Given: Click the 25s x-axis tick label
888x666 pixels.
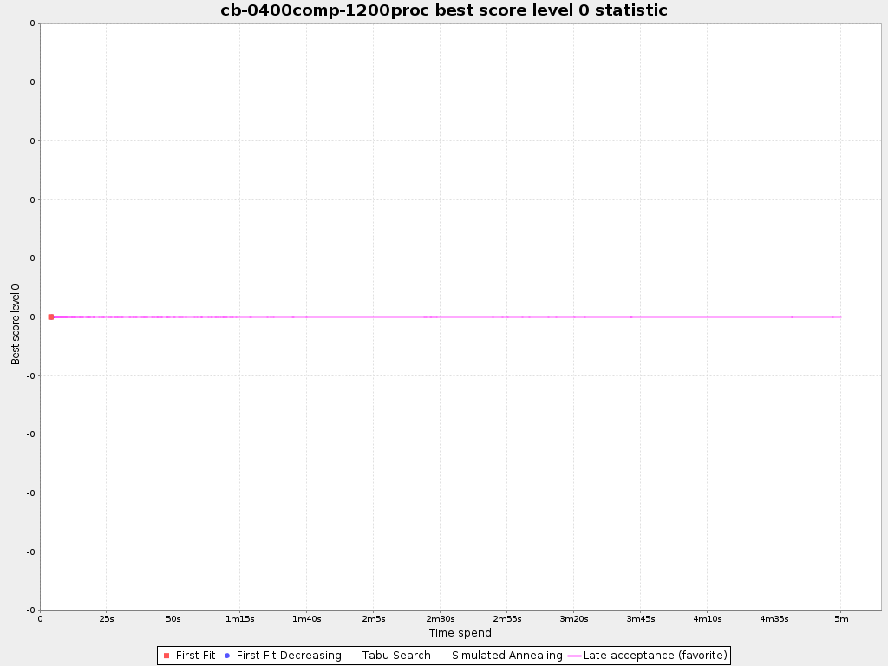Looking at the screenshot, I should (106, 619).
